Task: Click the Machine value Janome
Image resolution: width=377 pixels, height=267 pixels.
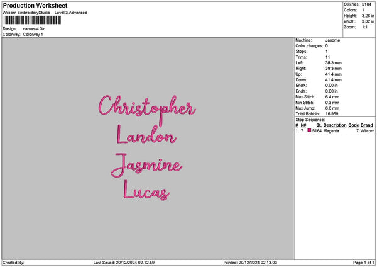Action: (332, 40)
